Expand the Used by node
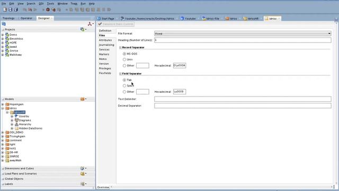339x191 pixels. [12, 116]
